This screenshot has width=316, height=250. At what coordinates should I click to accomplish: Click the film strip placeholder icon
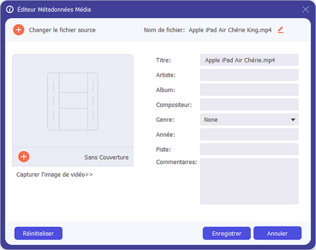click(x=73, y=101)
